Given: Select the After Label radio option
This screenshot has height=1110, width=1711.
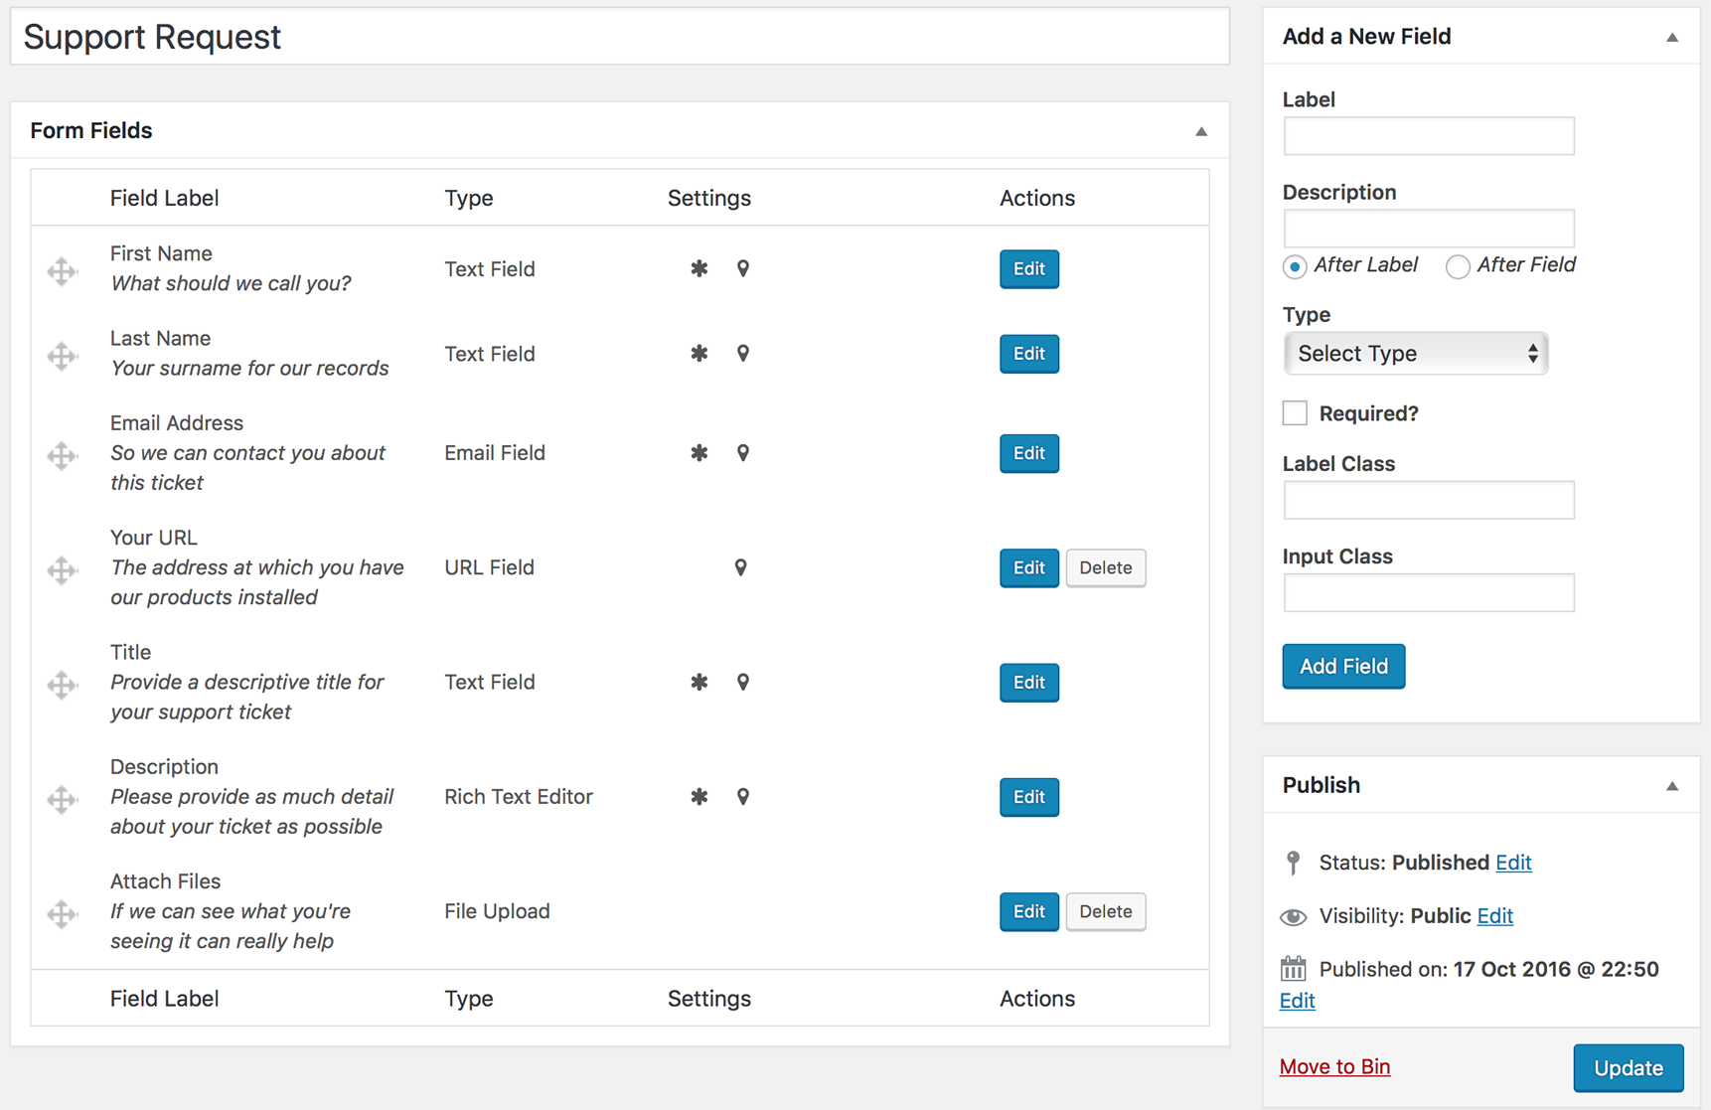Looking at the screenshot, I should pyautogui.click(x=1294, y=266).
